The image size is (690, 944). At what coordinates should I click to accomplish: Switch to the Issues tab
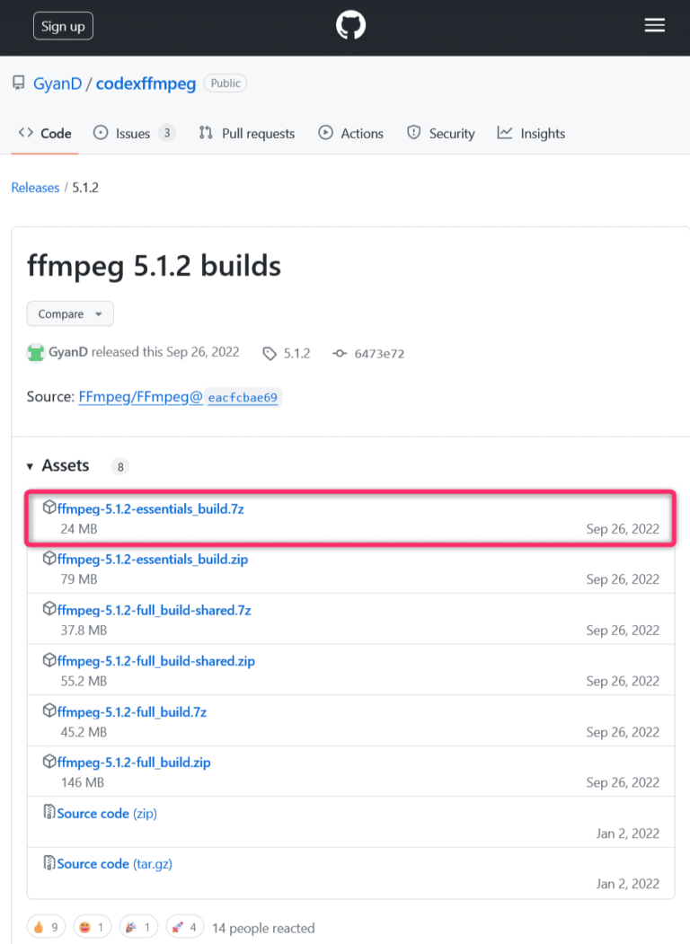(133, 133)
